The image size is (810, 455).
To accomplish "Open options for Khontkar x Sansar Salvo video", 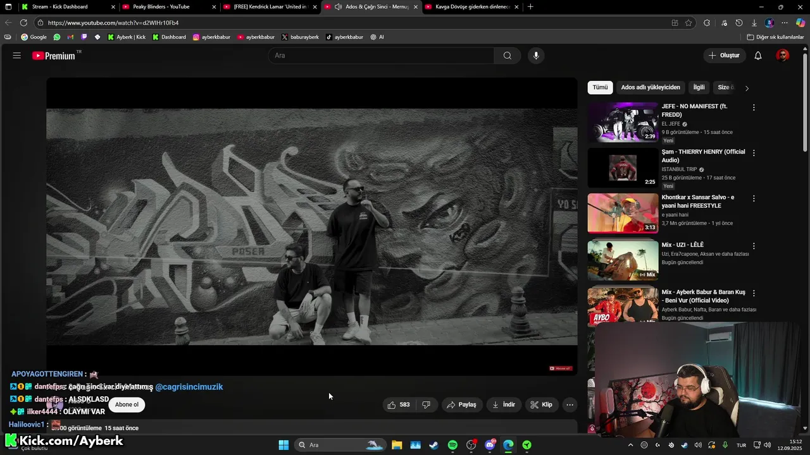I will (754, 198).
